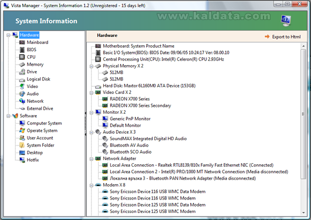Select the Basic I/O System BIOS Date row
The image size is (311, 220).
(x=166, y=53)
